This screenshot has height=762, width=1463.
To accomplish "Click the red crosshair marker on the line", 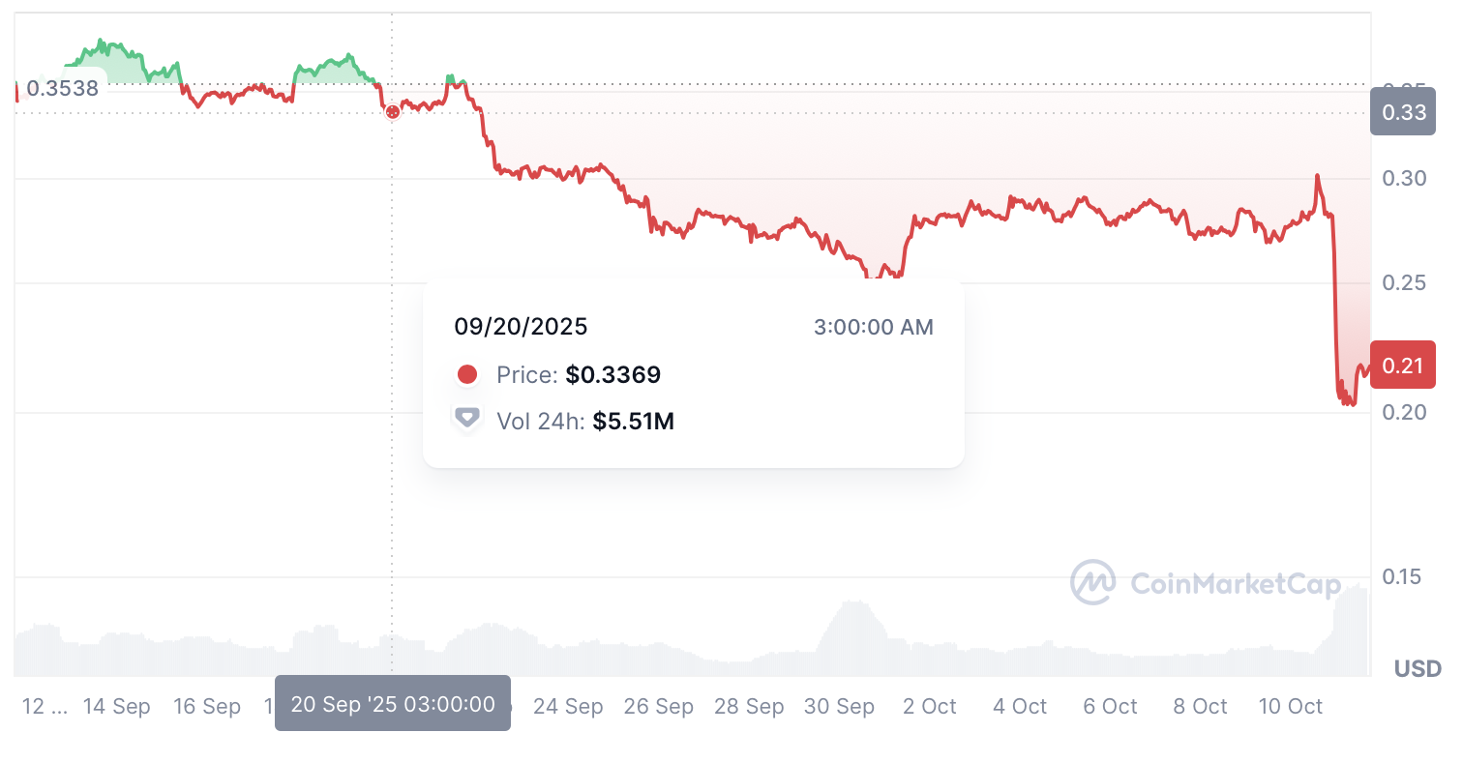I will tap(392, 112).
